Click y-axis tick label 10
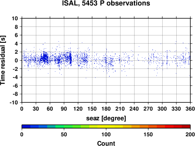This screenshot has height=146, width=195. click(x=15, y=18)
